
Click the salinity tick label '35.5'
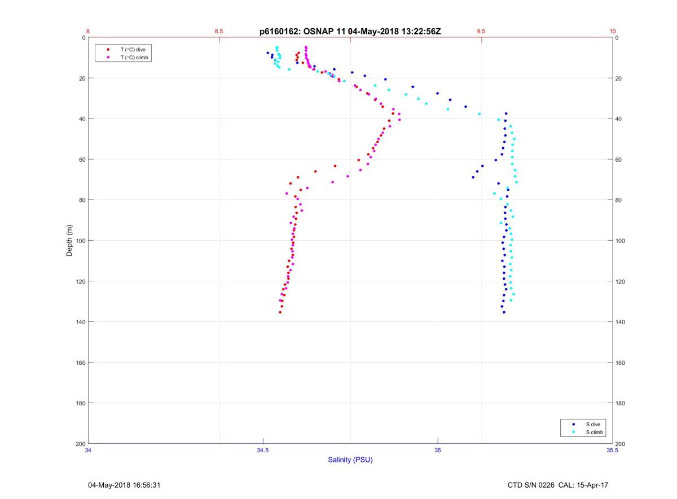[613, 451]
